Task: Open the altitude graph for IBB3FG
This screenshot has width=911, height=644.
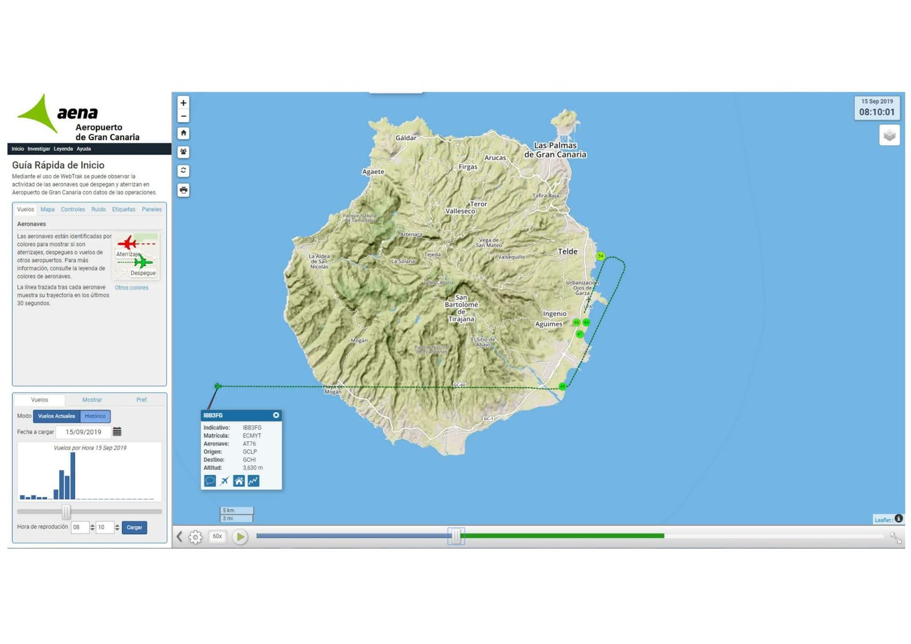Action: pyautogui.click(x=253, y=481)
